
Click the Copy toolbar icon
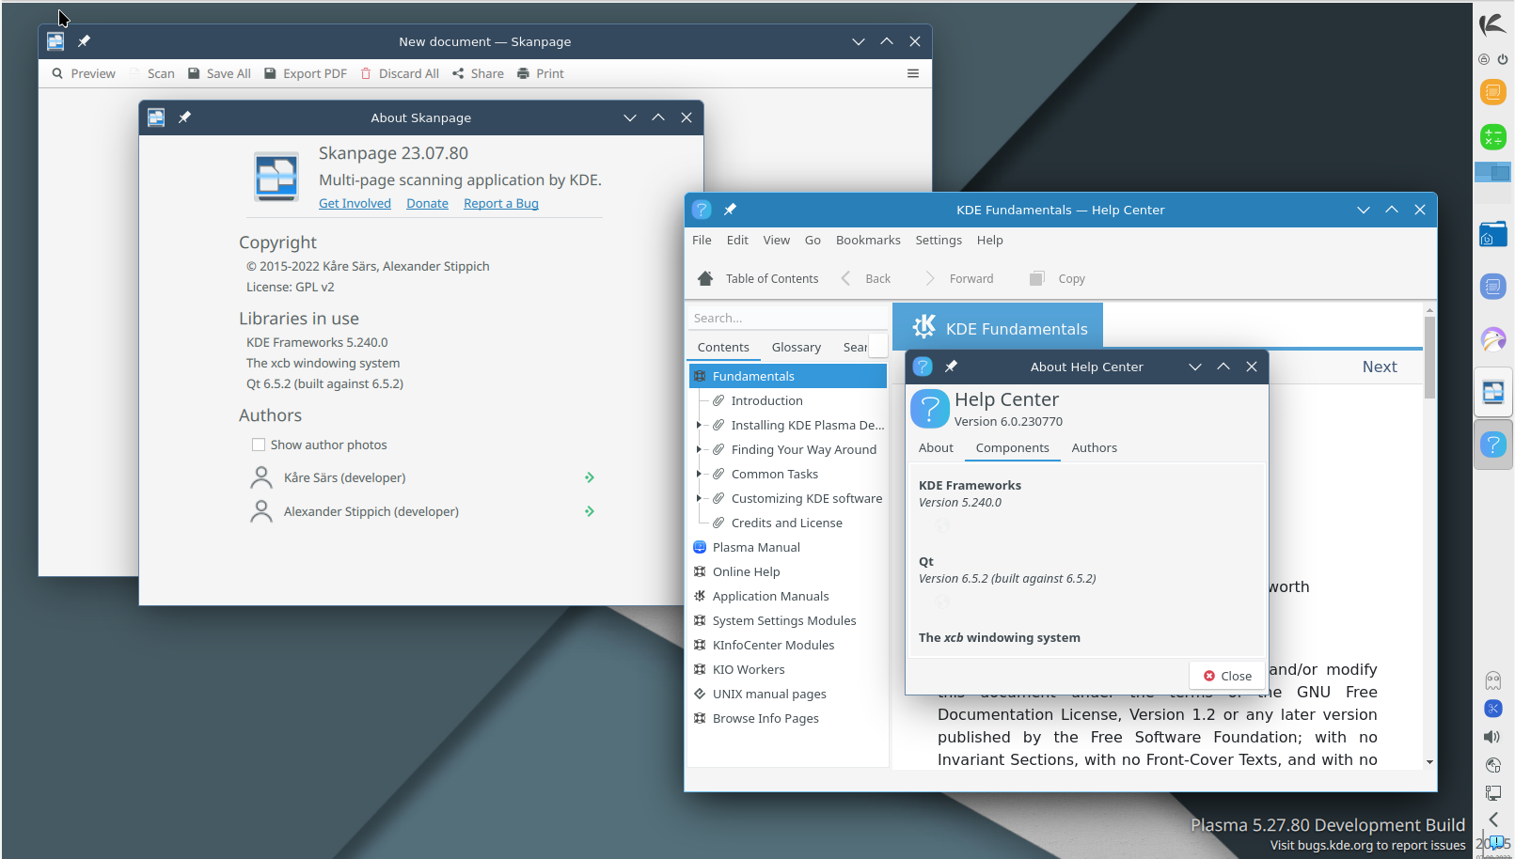1037,278
